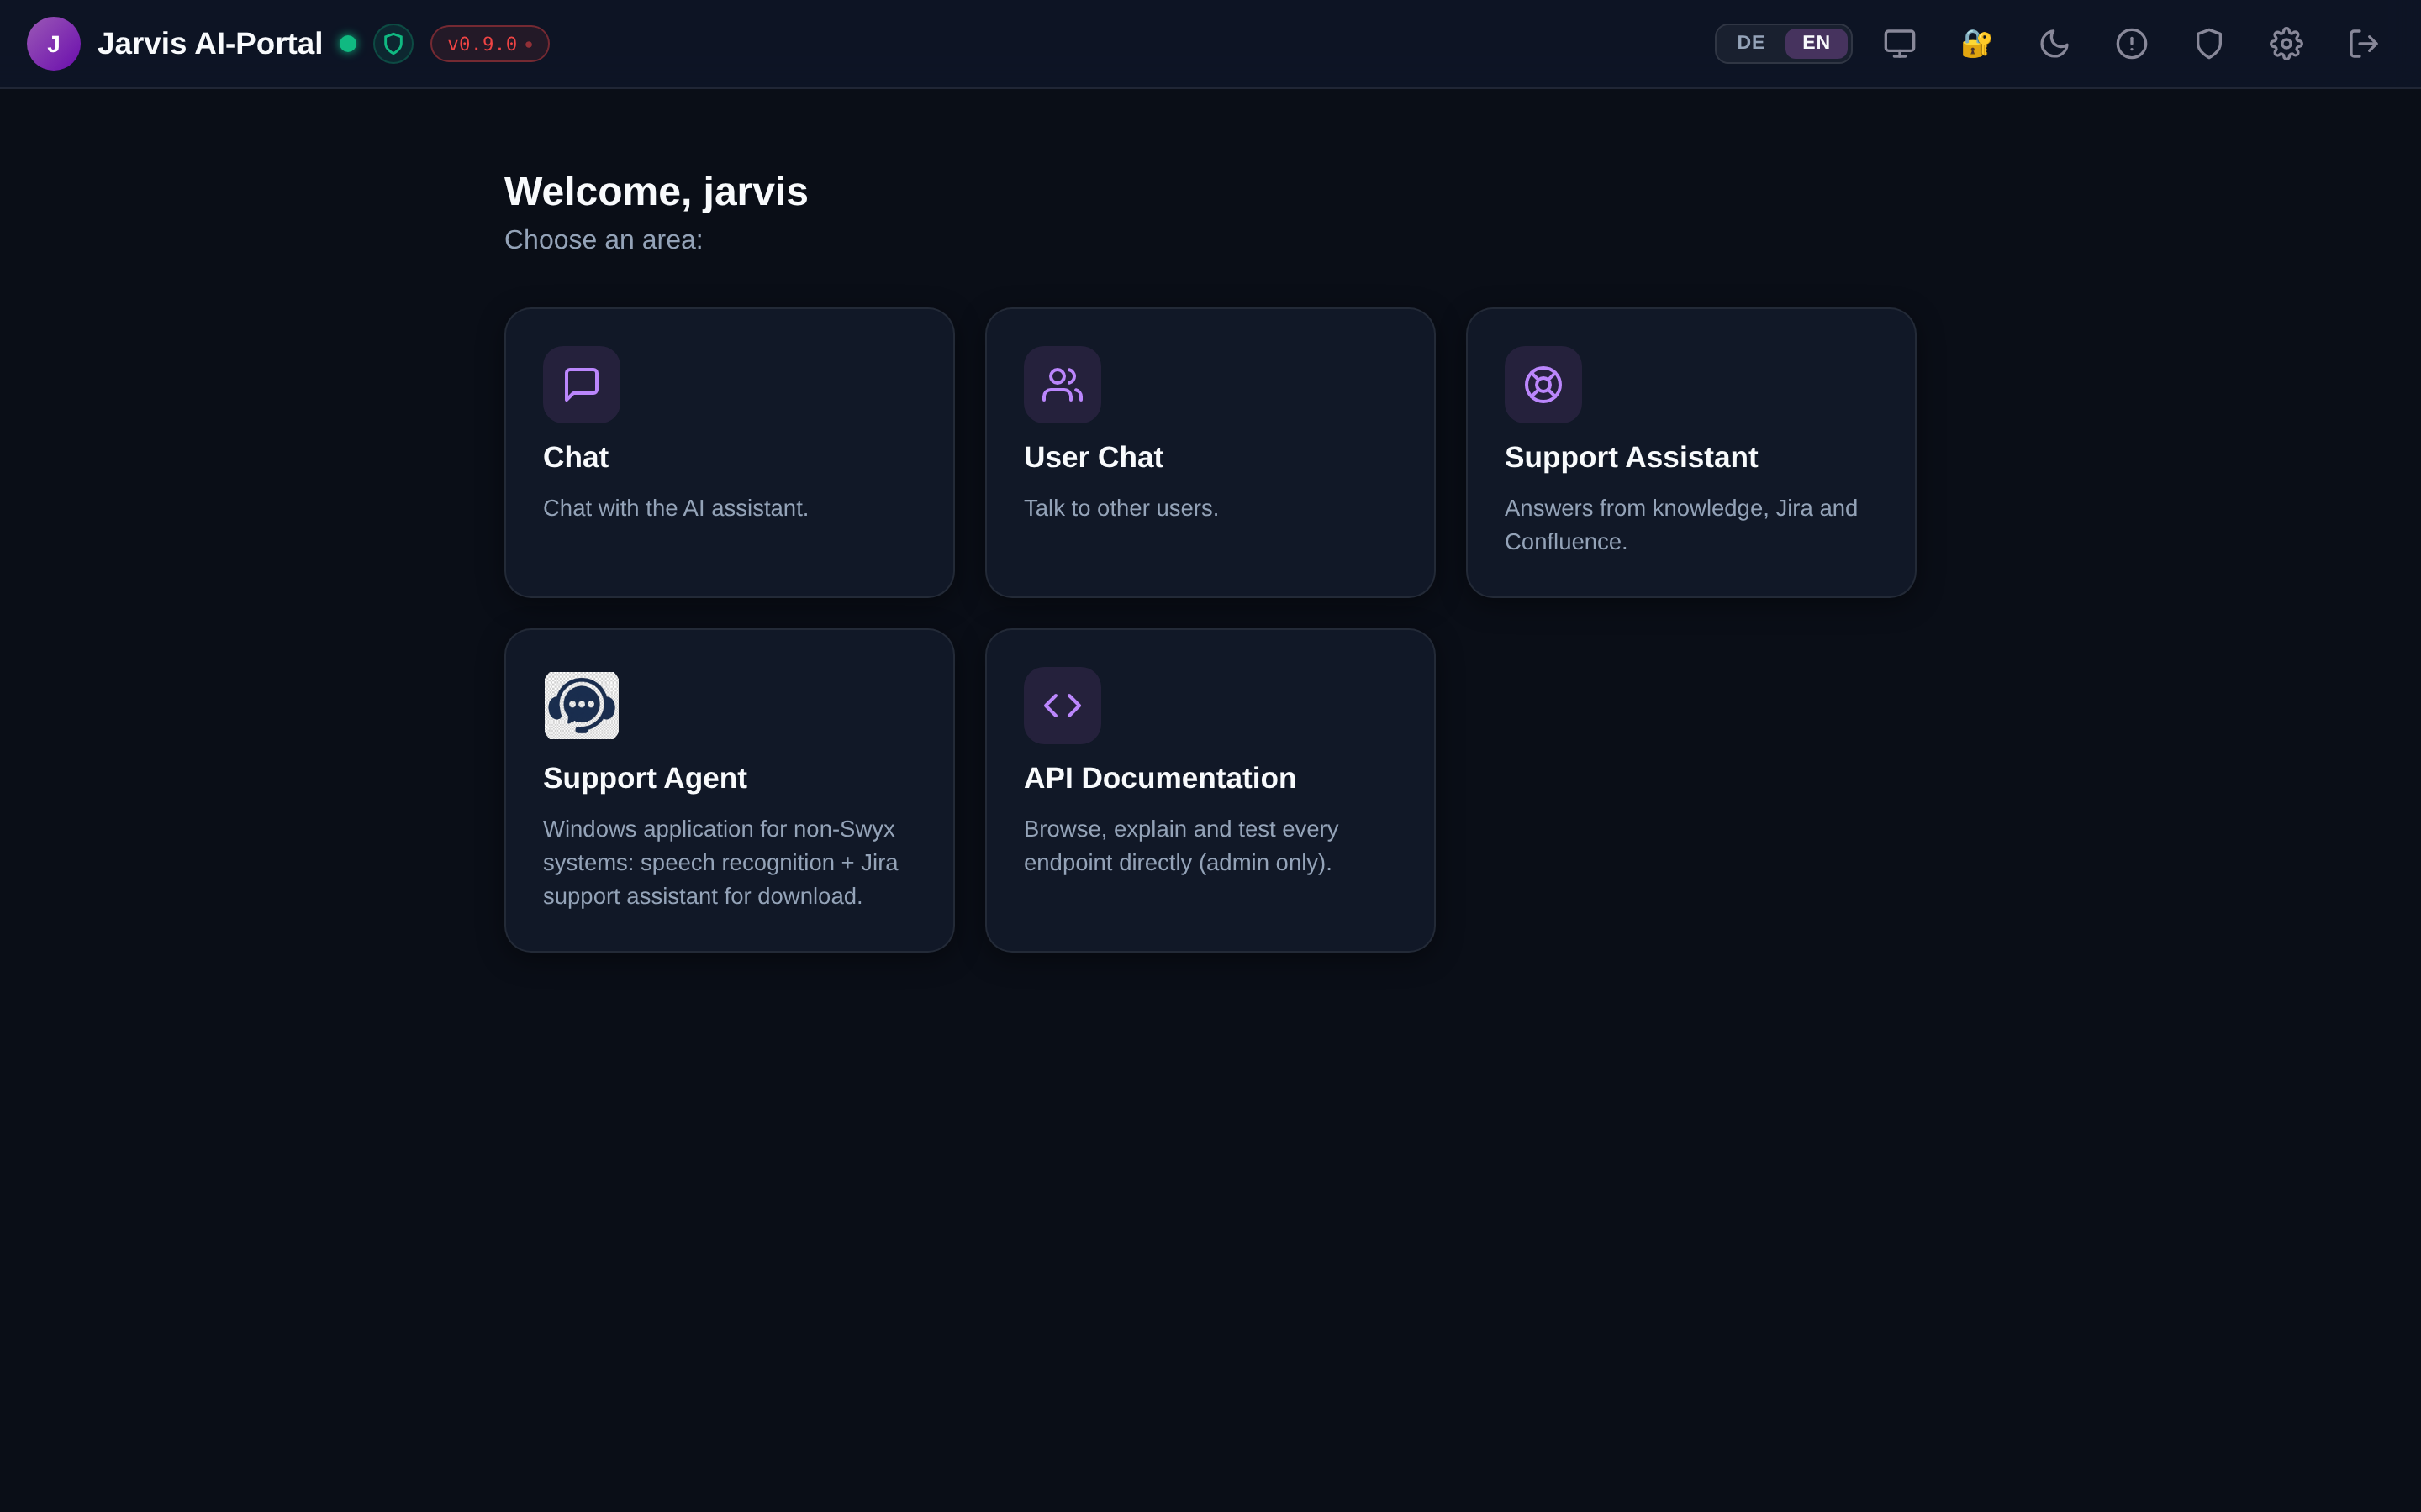Log out using the exit arrow icon
The width and height of the screenshot is (2421, 1512).
tap(2363, 44)
